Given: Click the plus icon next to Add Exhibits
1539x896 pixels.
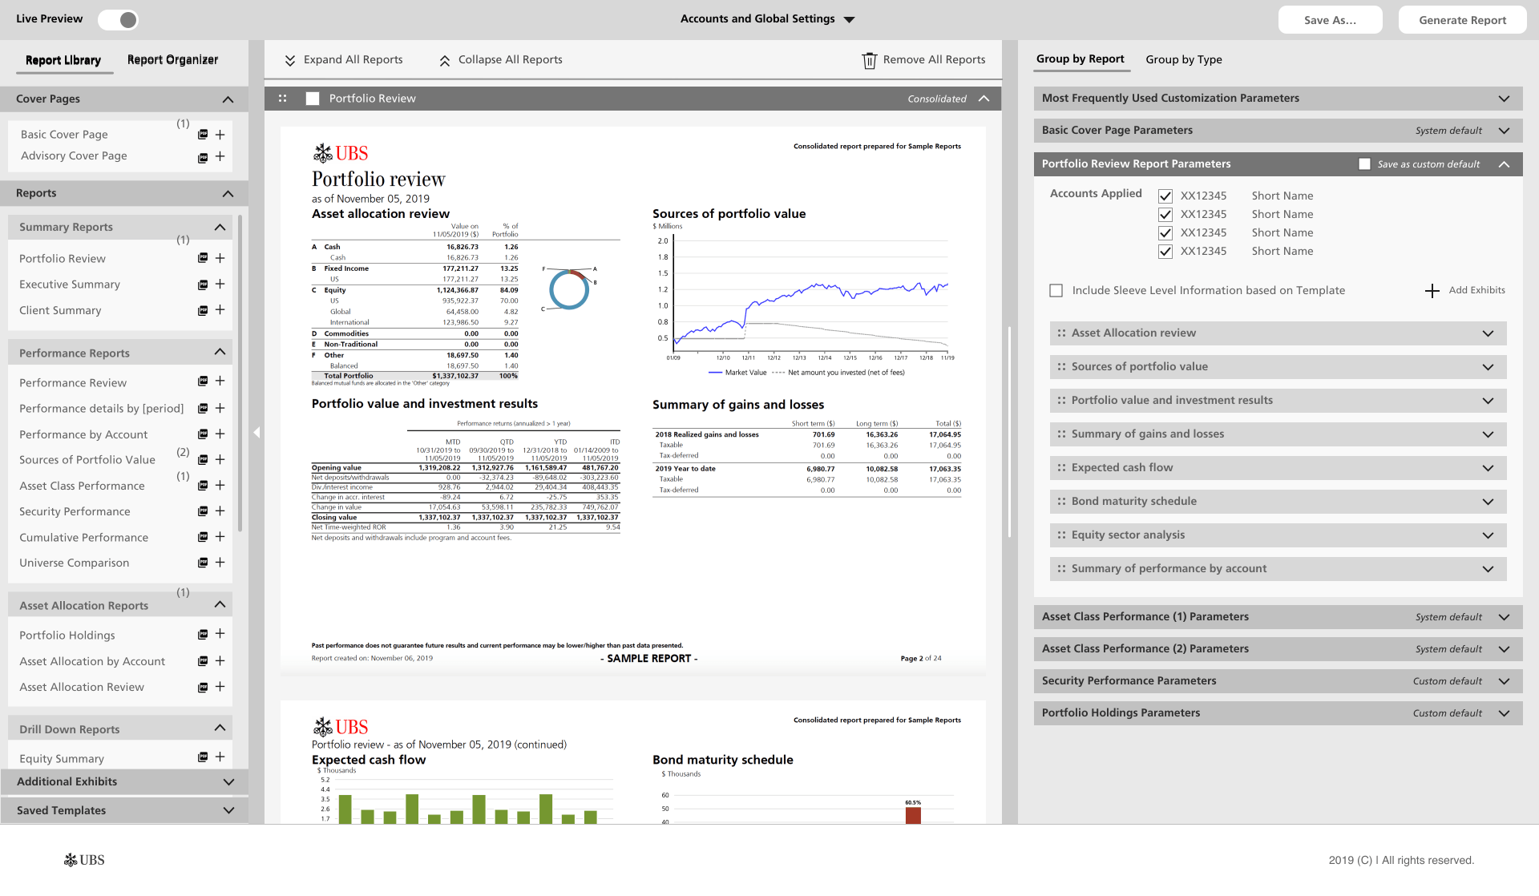Looking at the screenshot, I should [1432, 290].
